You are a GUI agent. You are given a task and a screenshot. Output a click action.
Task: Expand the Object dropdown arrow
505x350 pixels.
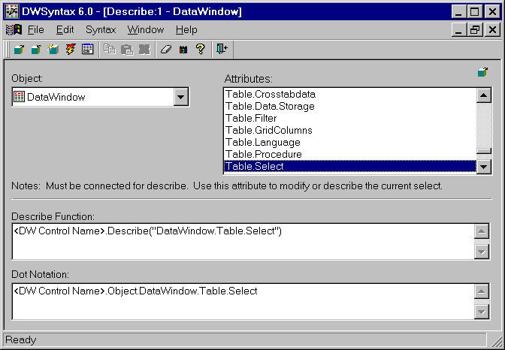tap(180, 97)
